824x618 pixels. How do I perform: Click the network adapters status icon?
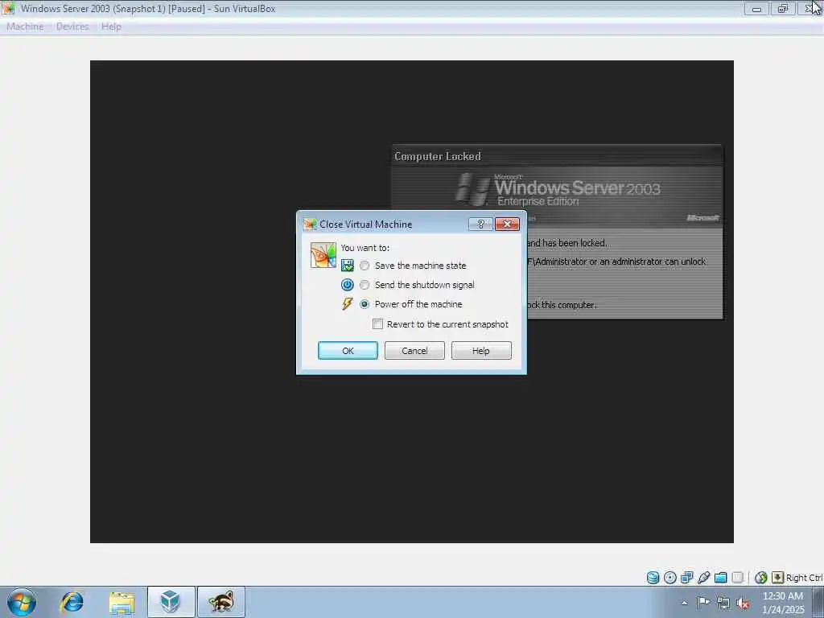coord(687,578)
